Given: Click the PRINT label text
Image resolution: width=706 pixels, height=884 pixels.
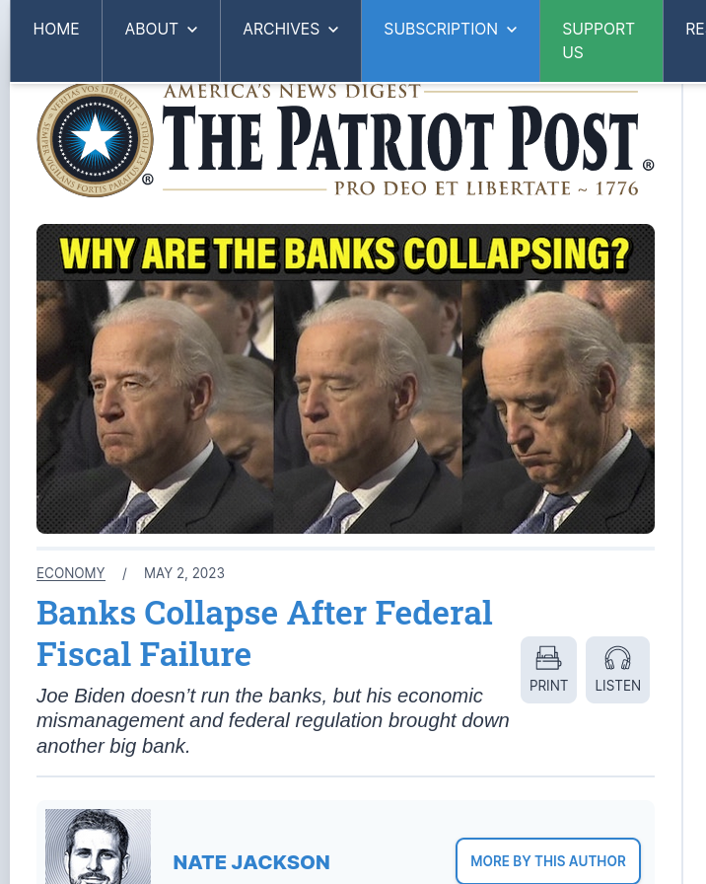Looking at the screenshot, I should [548, 686].
